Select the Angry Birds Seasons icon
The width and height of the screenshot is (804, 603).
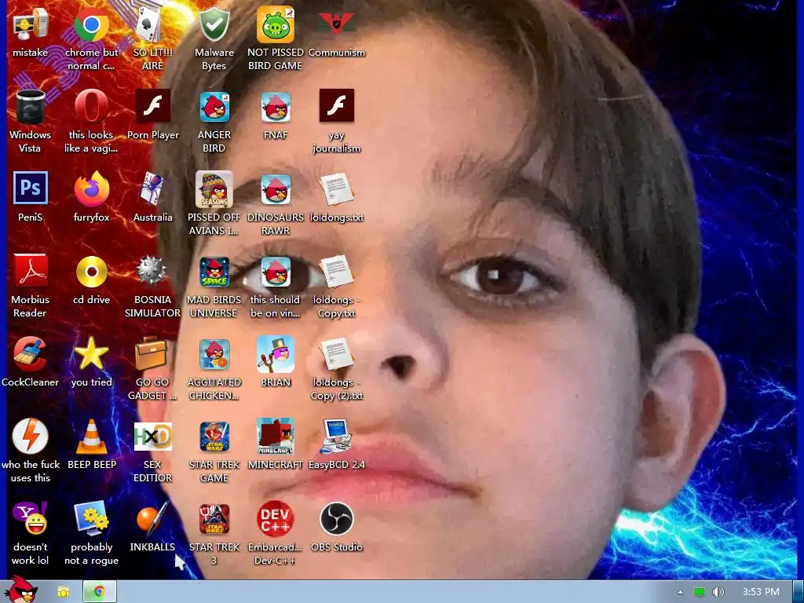coord(214,188)
